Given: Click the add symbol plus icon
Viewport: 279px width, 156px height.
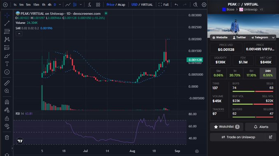Looking at the screenshot, I should (5, 5).
